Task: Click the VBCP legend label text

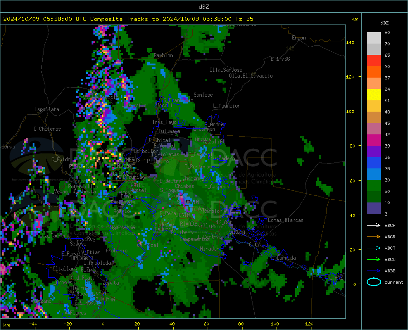Action: tap(390, 225)
